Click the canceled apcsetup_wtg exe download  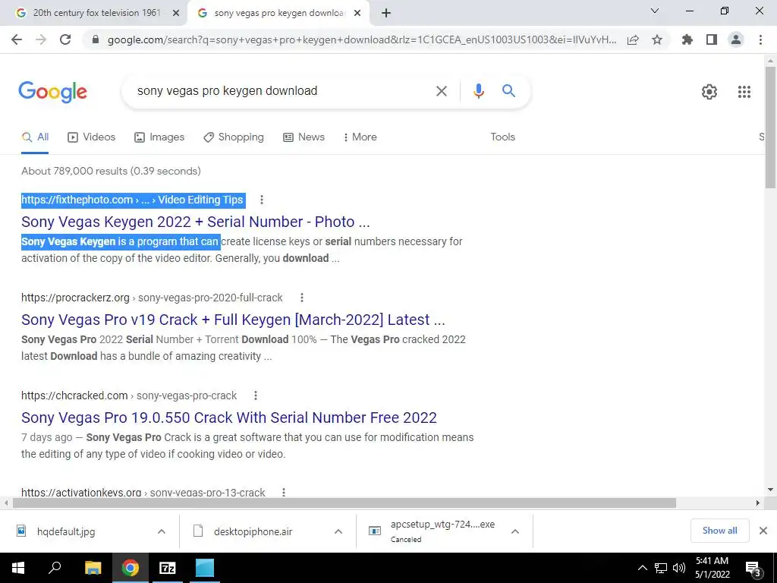[x=433, y=531]
